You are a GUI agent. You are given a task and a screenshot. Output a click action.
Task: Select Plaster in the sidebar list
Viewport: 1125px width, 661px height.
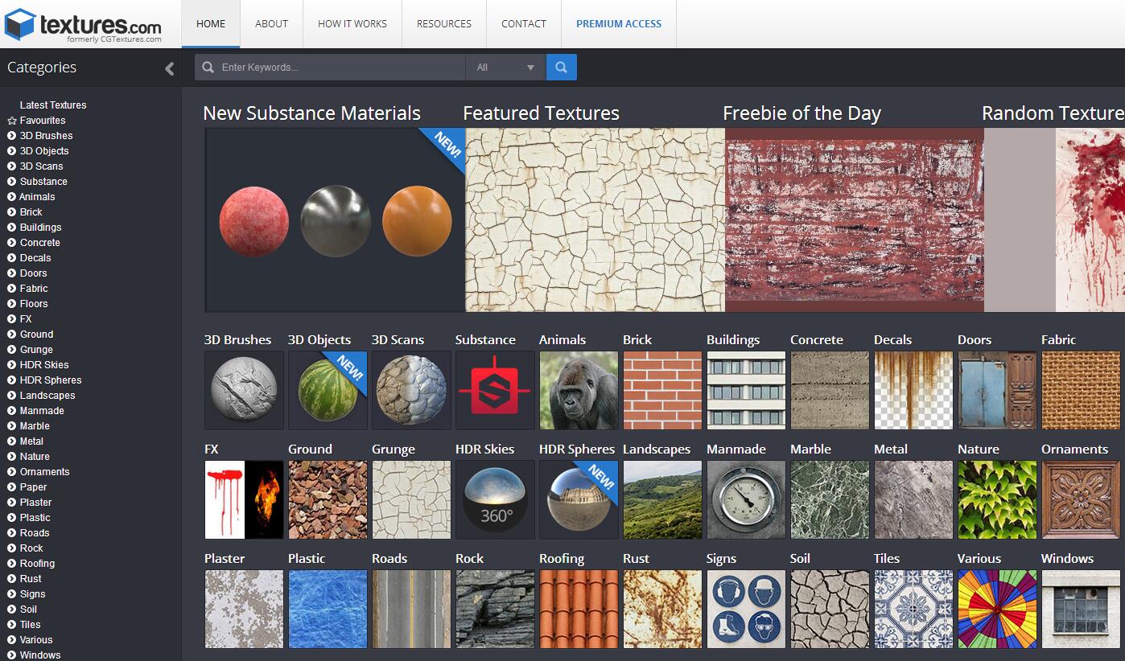[x=35, y=503]
